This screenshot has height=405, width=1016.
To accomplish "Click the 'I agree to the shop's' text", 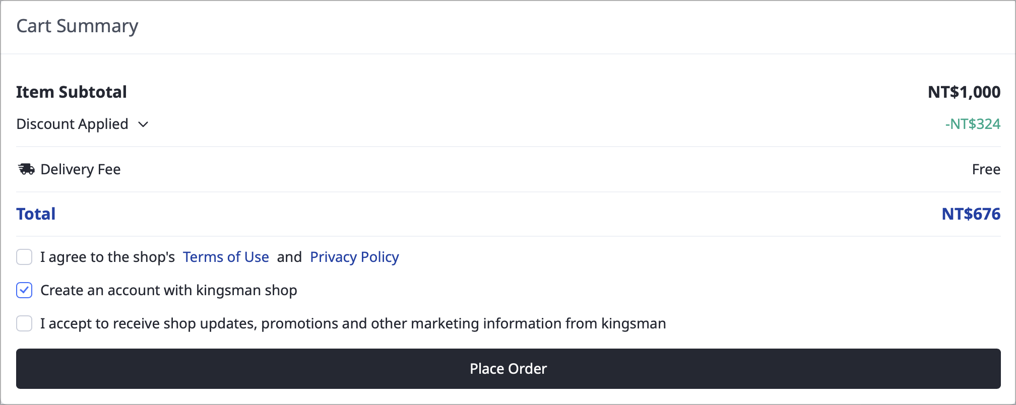I will tap(107, 257).
